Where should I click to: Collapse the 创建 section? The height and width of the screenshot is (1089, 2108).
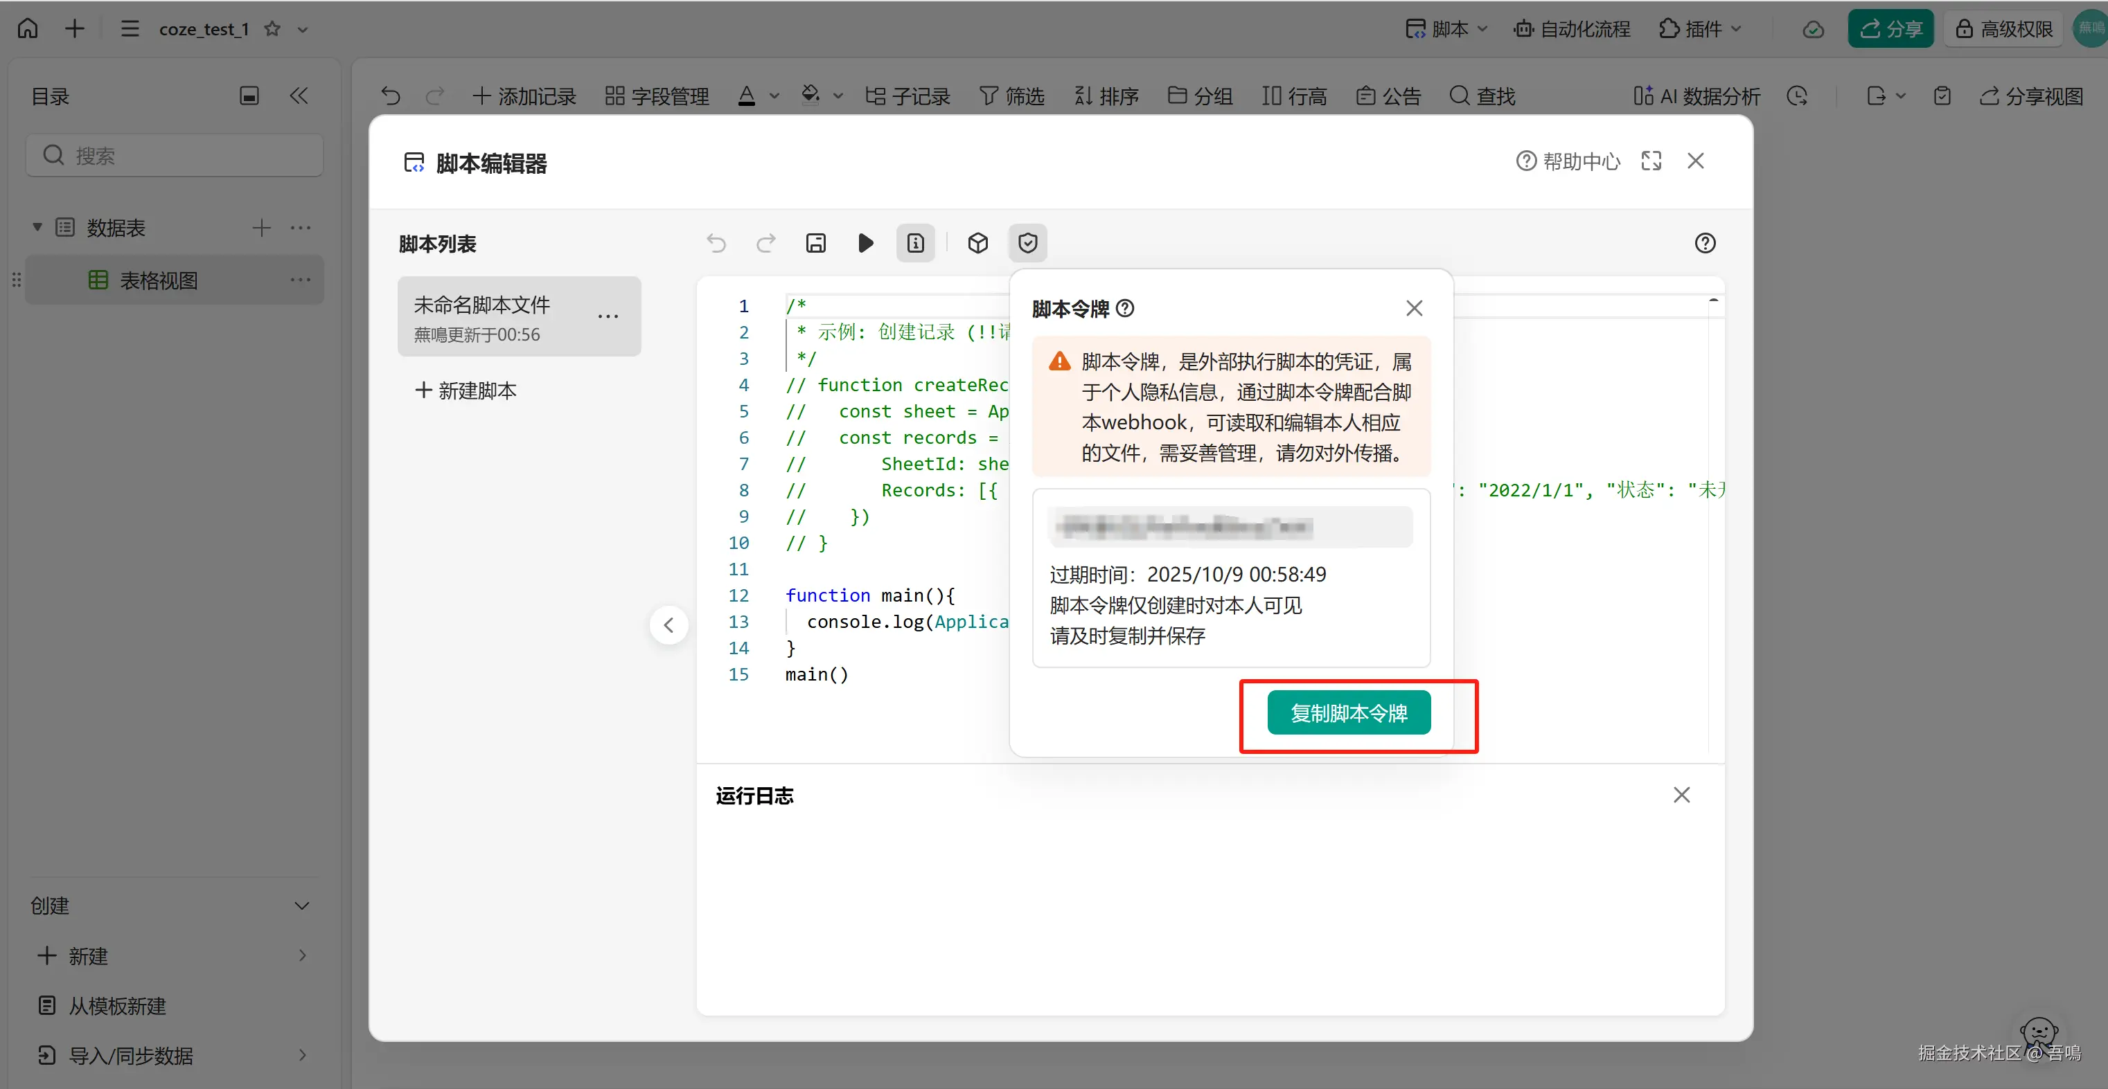301,906
